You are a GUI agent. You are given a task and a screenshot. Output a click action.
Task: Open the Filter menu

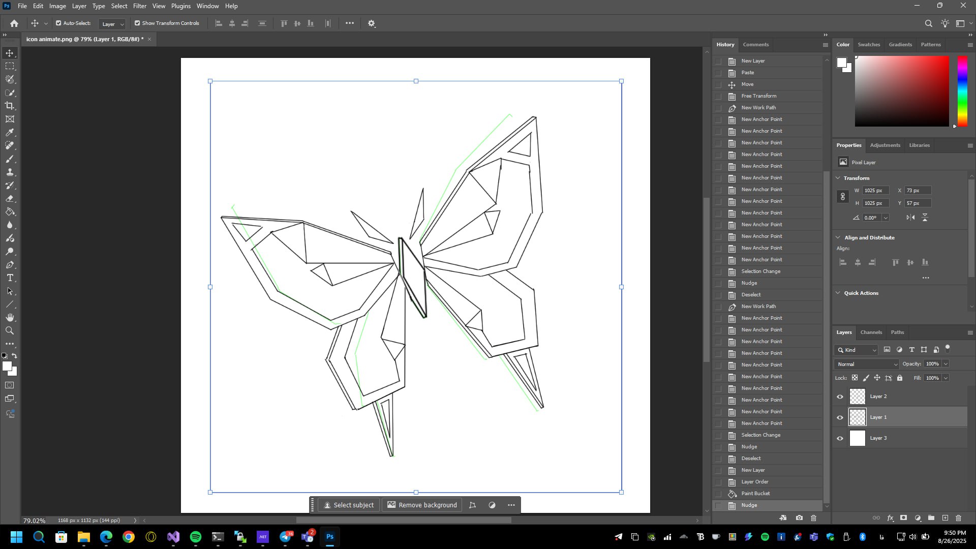click(139, 6)
